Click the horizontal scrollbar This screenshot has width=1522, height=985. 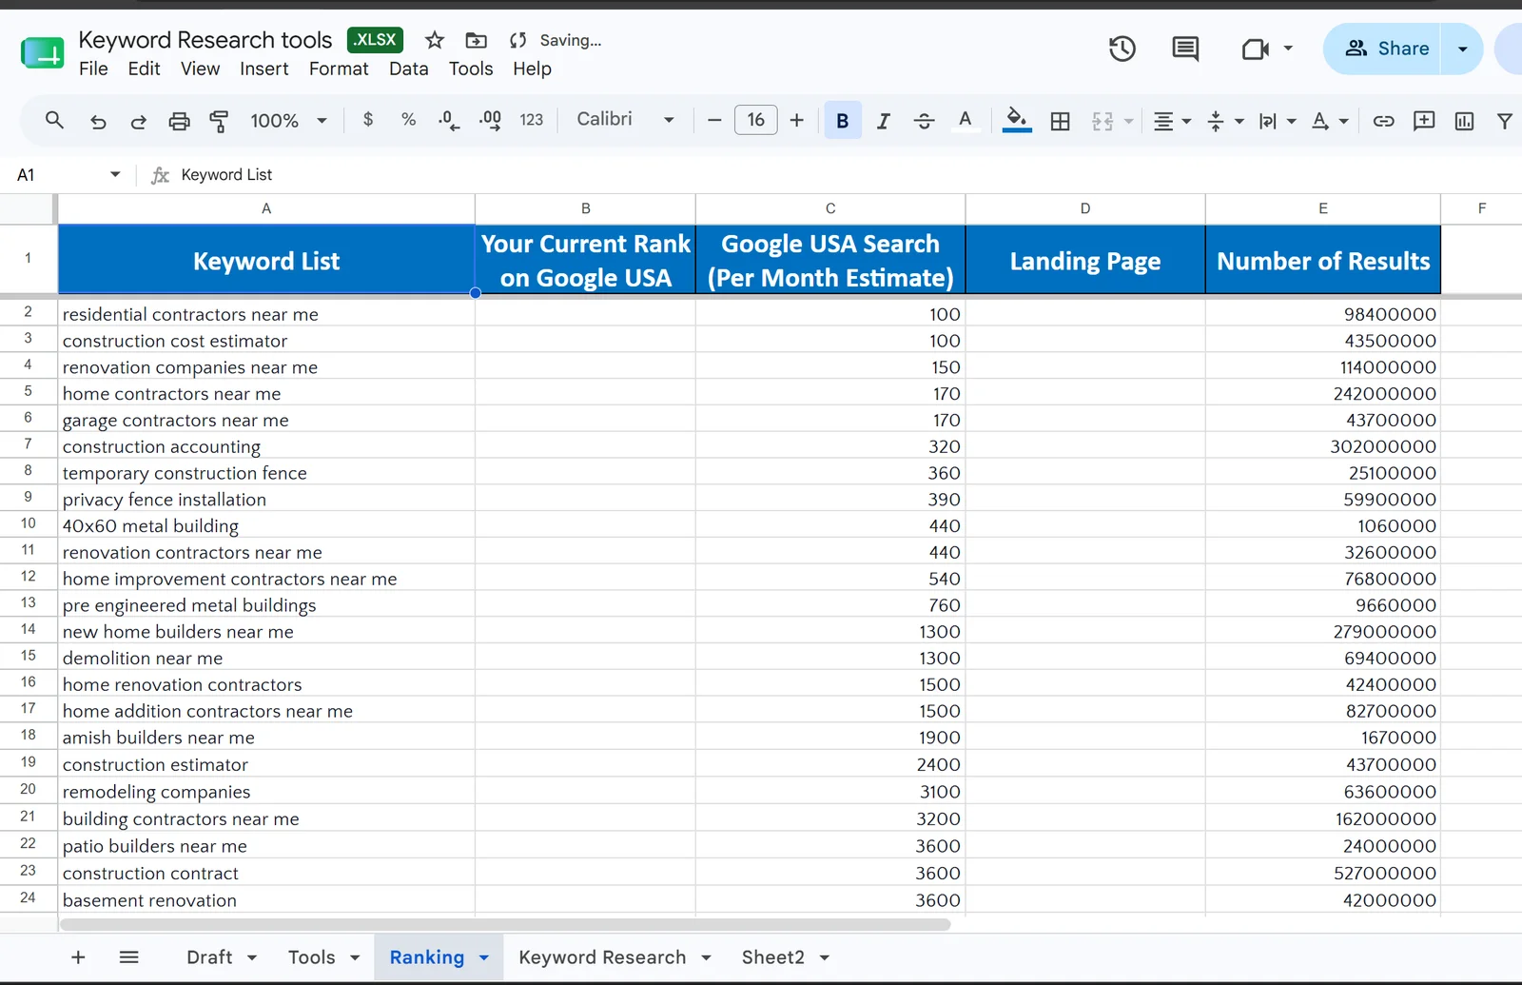tap(505, 924)
